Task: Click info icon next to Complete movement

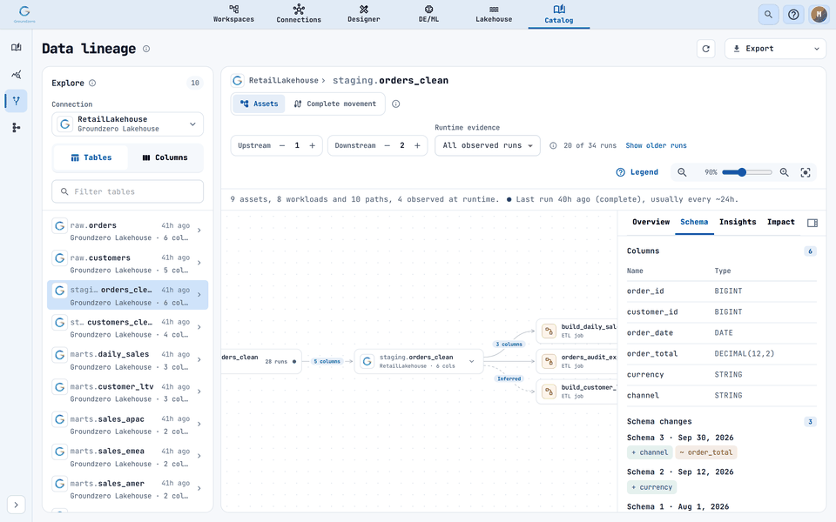Action: [395, 104]
